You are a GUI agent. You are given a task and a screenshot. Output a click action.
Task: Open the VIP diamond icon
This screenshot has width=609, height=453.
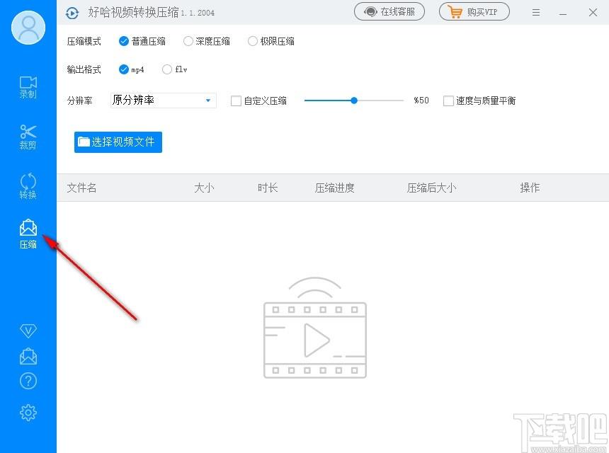coord(28,331)
